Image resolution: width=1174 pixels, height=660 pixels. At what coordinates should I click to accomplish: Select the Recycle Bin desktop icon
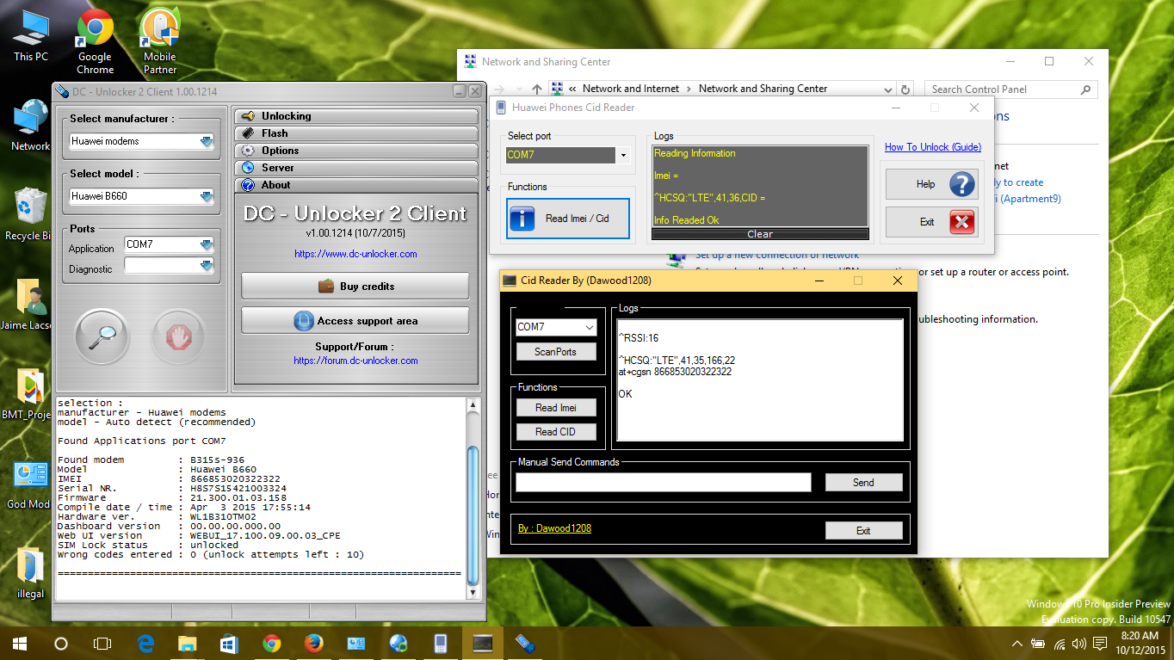coord(29,214)
